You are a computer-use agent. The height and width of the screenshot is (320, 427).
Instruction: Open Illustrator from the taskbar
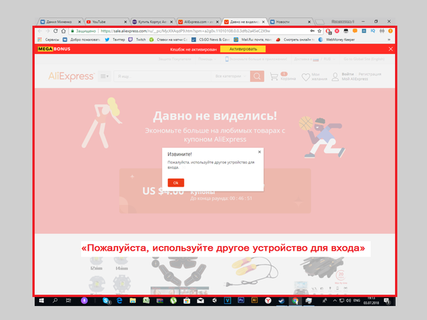tap(254, 301)
